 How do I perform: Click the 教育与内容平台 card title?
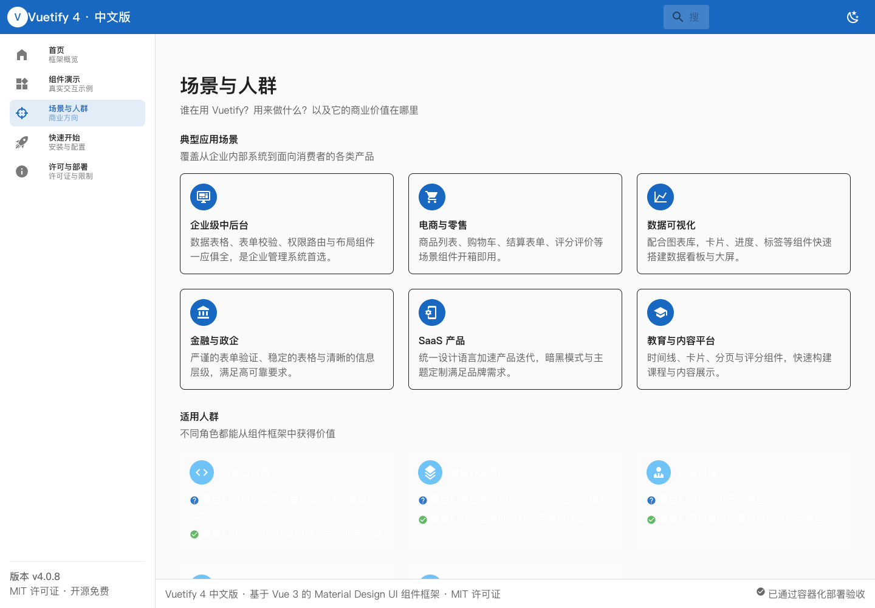point(681,340)
